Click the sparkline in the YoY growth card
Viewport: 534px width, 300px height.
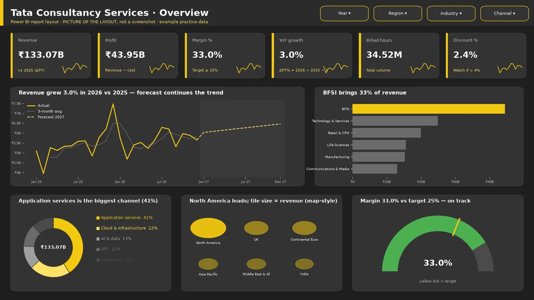[336, 68]
